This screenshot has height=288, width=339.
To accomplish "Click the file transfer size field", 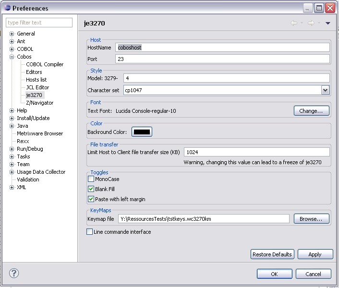I will click(x=256, y=152).
